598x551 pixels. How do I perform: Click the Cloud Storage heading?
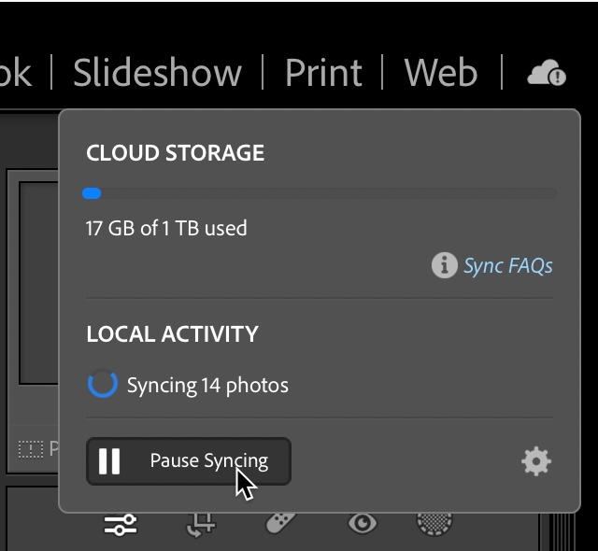175,153
